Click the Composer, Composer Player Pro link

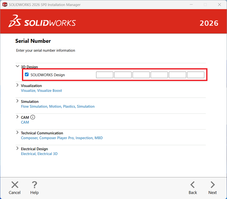[x=62, y=138]
